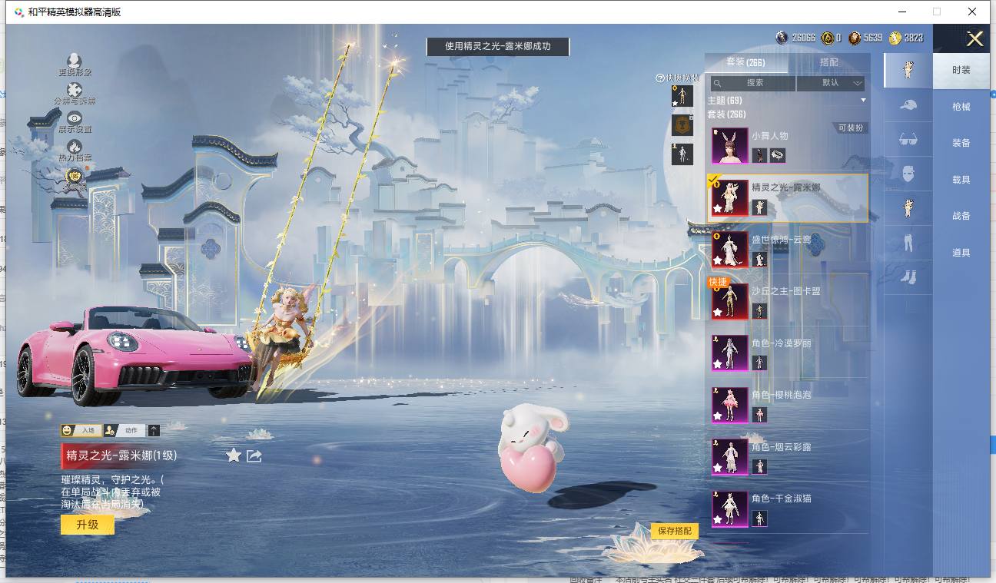Click the 精灵之光-露米娜 outfit name text
Screen dimensions: 996x583
(785, 188)
